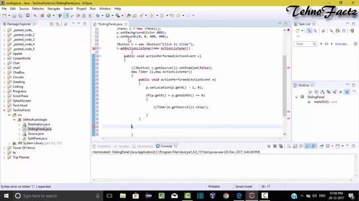Open the Navigate menu
Viewport: 359px width, 201px height.
(x=54, y=9)
